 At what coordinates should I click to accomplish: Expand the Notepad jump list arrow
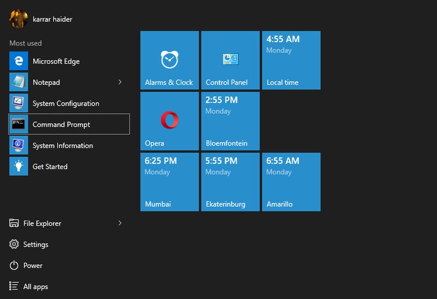click(x=120, y=82)
